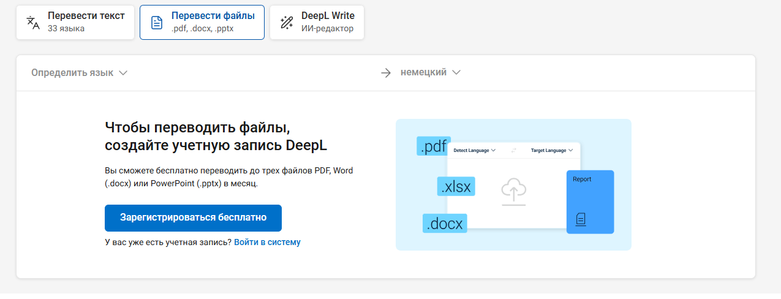Click the text У вас уже есть учетная запись?
Image resolution: width=781 pixels, height=299 pixels.
(168, 242)
